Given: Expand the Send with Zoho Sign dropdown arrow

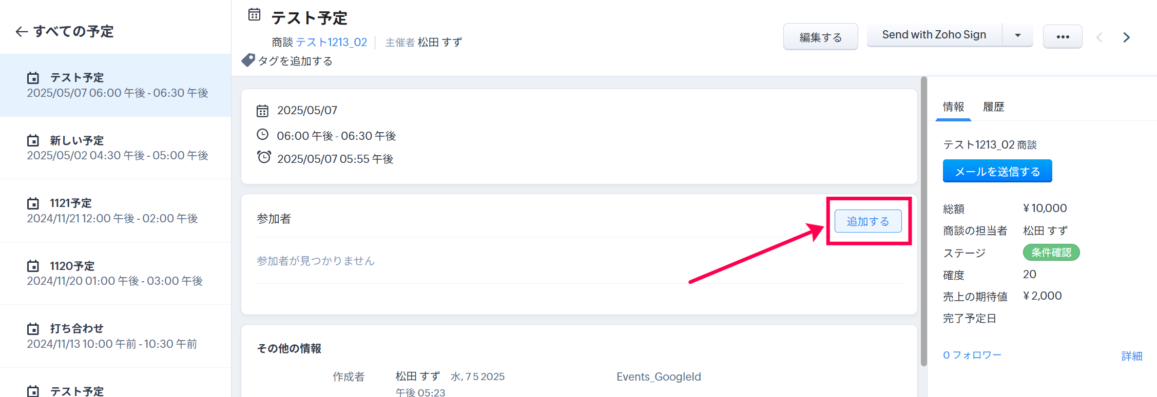Looking at the screenshot, I should coord(1017,35).
